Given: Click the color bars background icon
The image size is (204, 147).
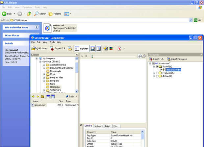Looking at the screenshot, I should tap(112, 49).
